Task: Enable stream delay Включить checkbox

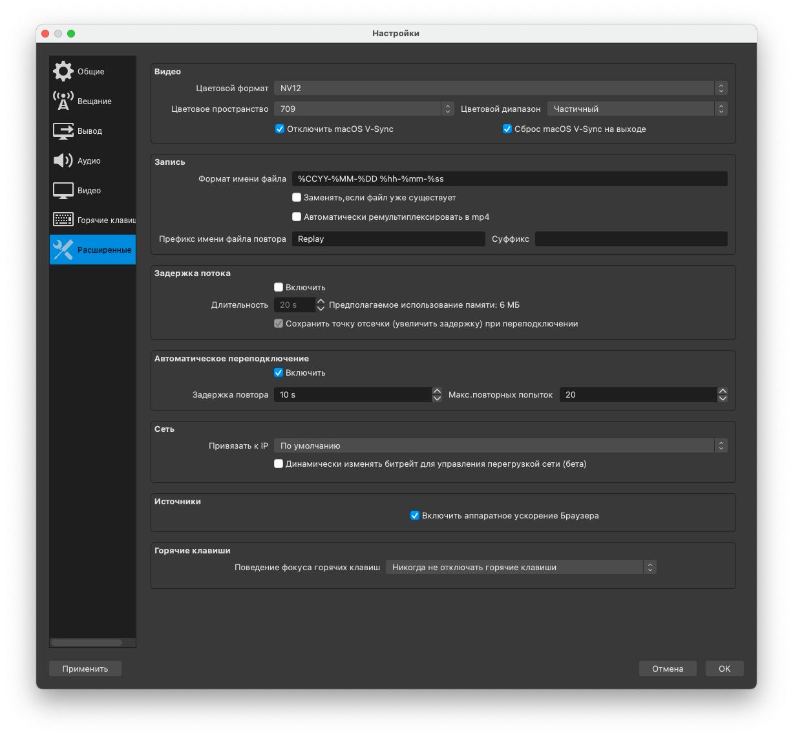Action: pyautogui.click(x=279, y=287)
